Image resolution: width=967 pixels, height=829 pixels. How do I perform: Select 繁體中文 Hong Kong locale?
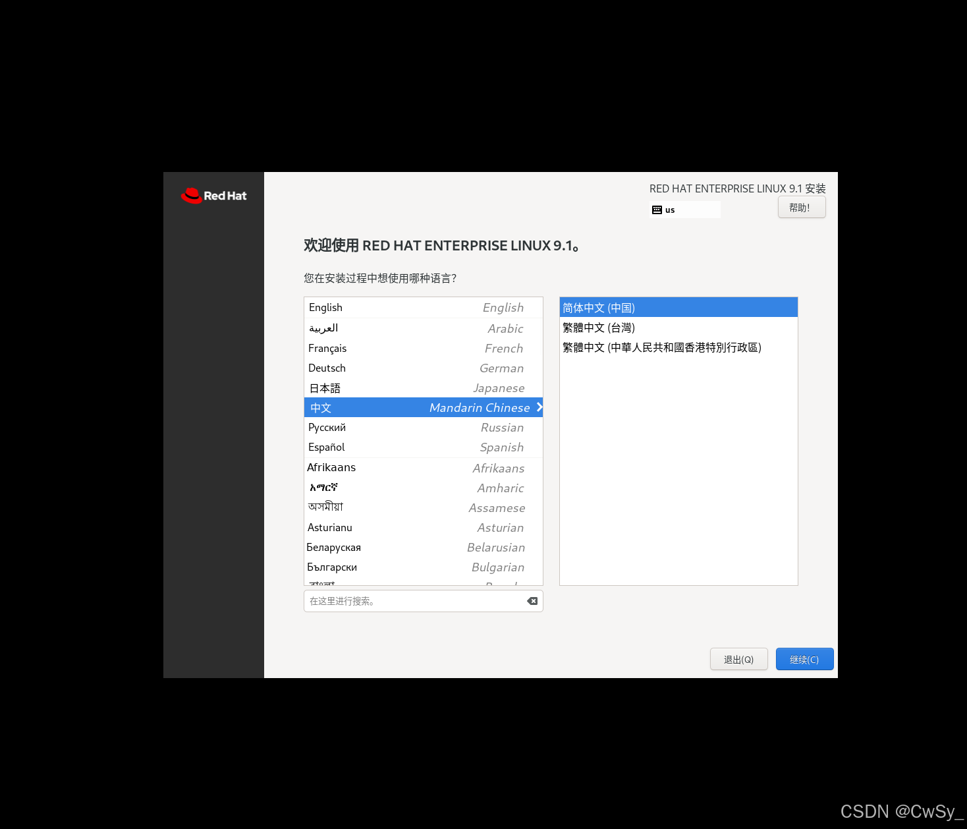point(678,347)
